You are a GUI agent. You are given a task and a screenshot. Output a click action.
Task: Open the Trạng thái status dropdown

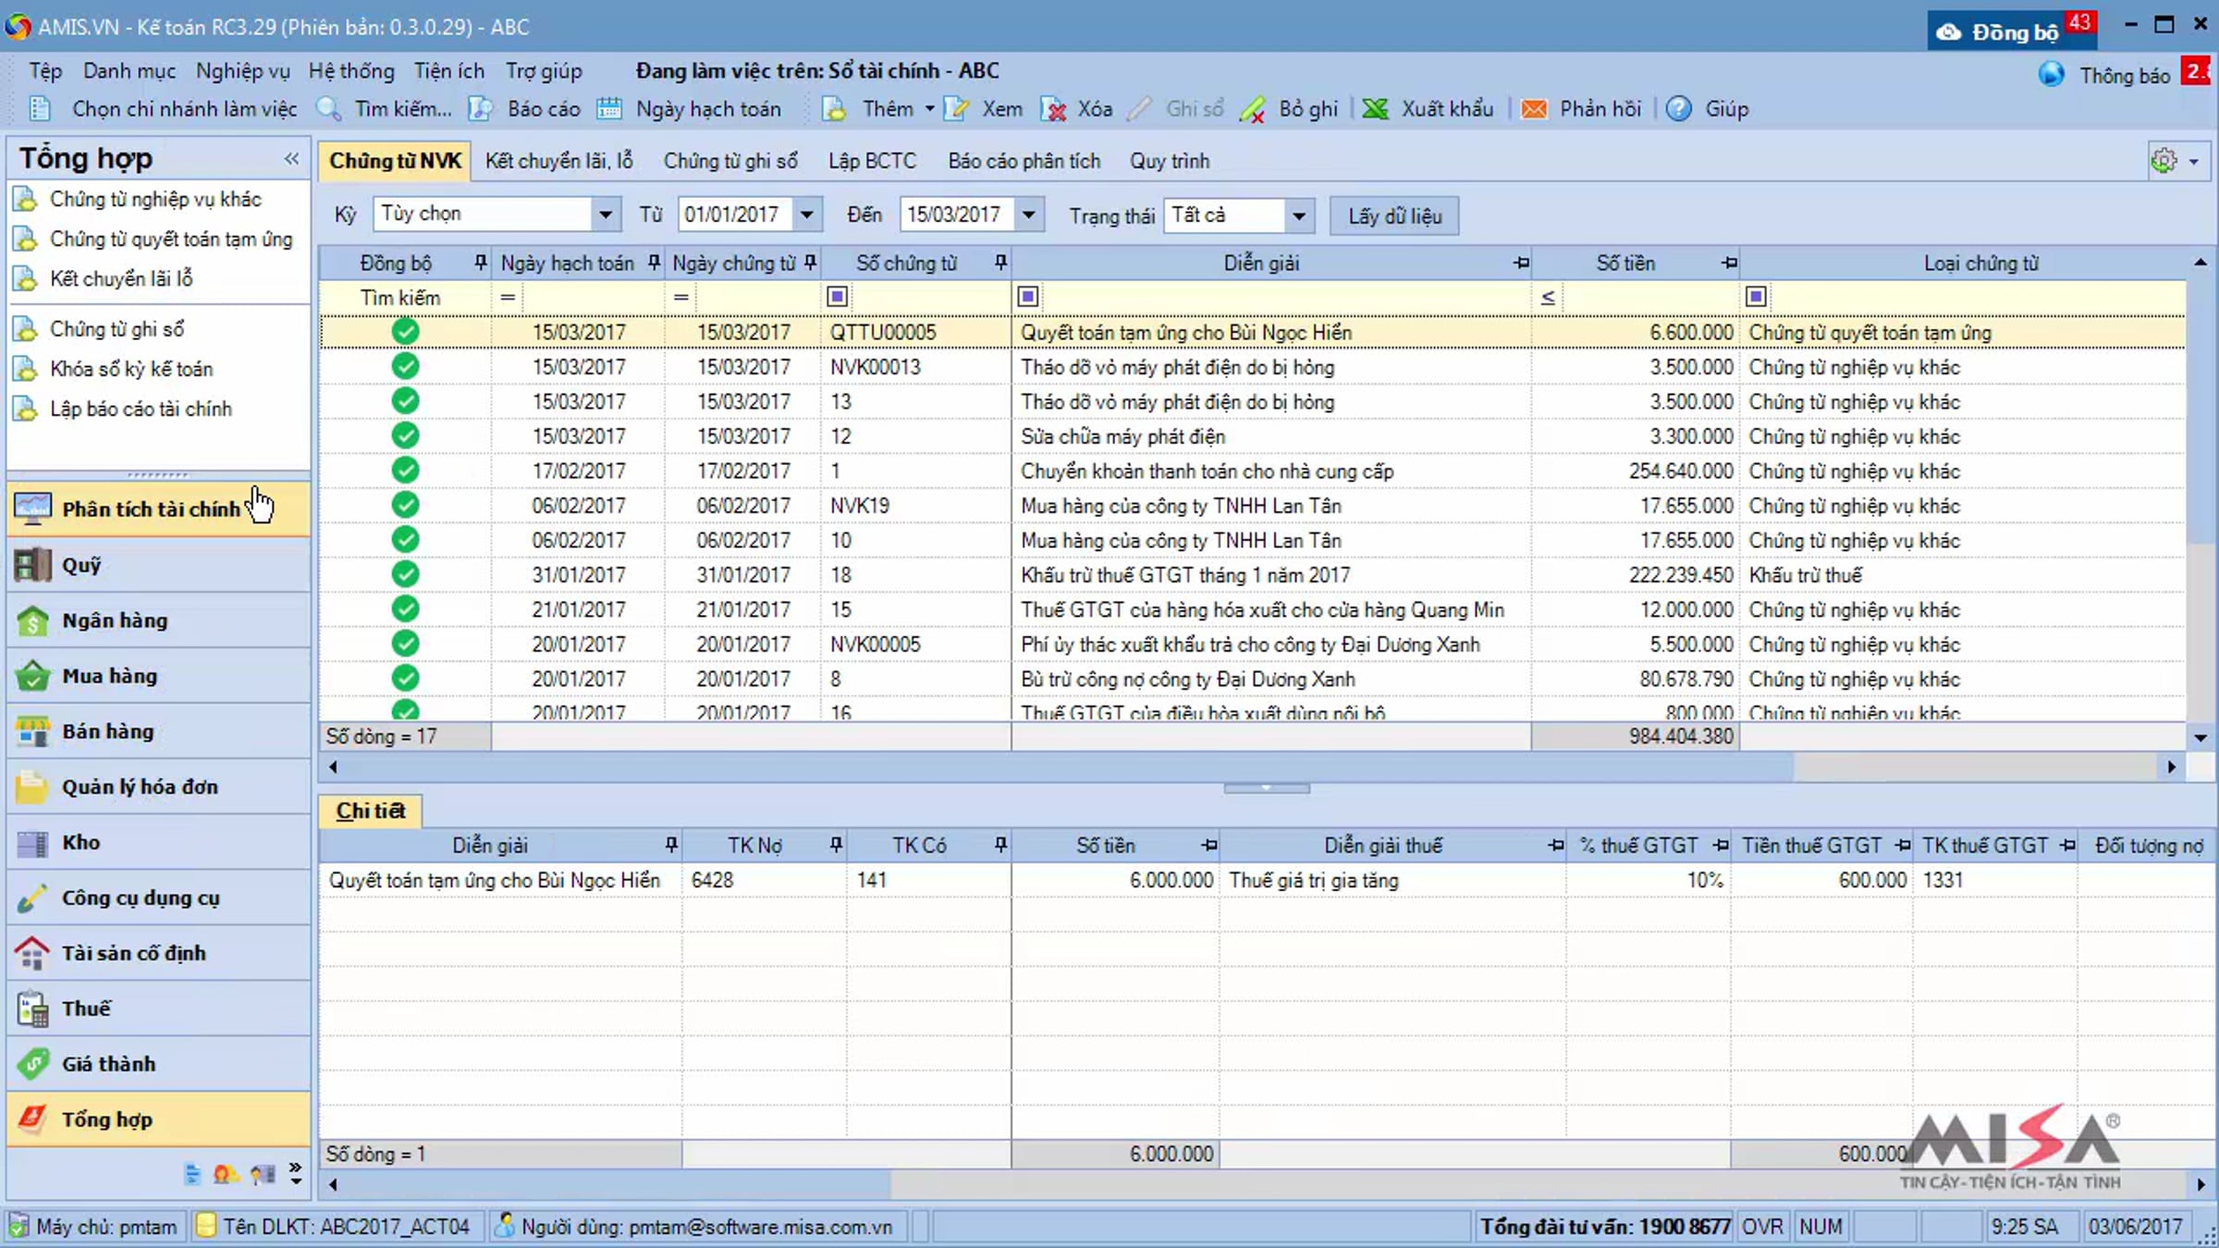(x=1299, y=215)
